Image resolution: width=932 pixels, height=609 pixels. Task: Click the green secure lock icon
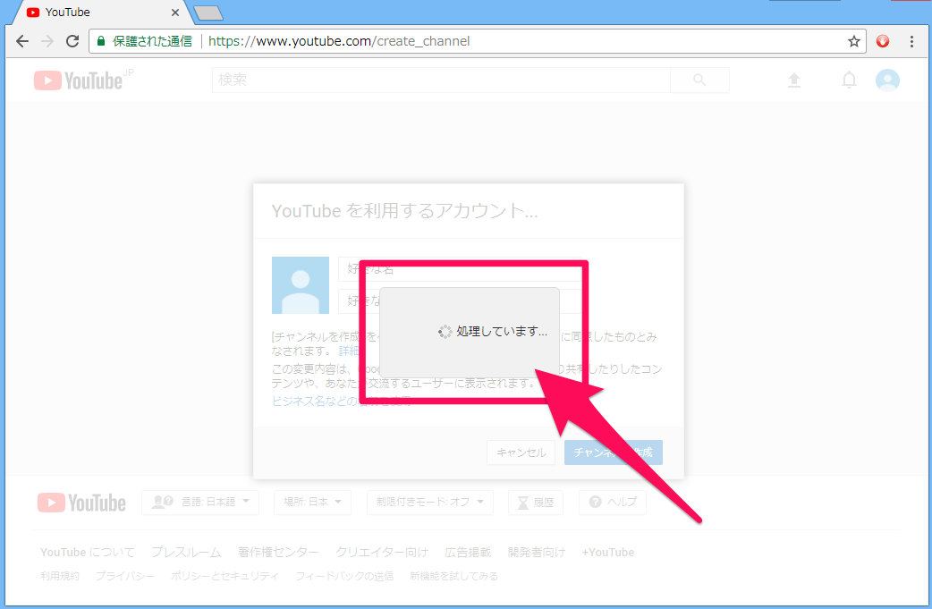coord(101,41)
